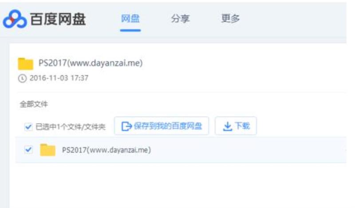
Task: Open the PS2017(www.dayanzai.me) folder in list
Action: pyautogui.click(x=106, y=150)
